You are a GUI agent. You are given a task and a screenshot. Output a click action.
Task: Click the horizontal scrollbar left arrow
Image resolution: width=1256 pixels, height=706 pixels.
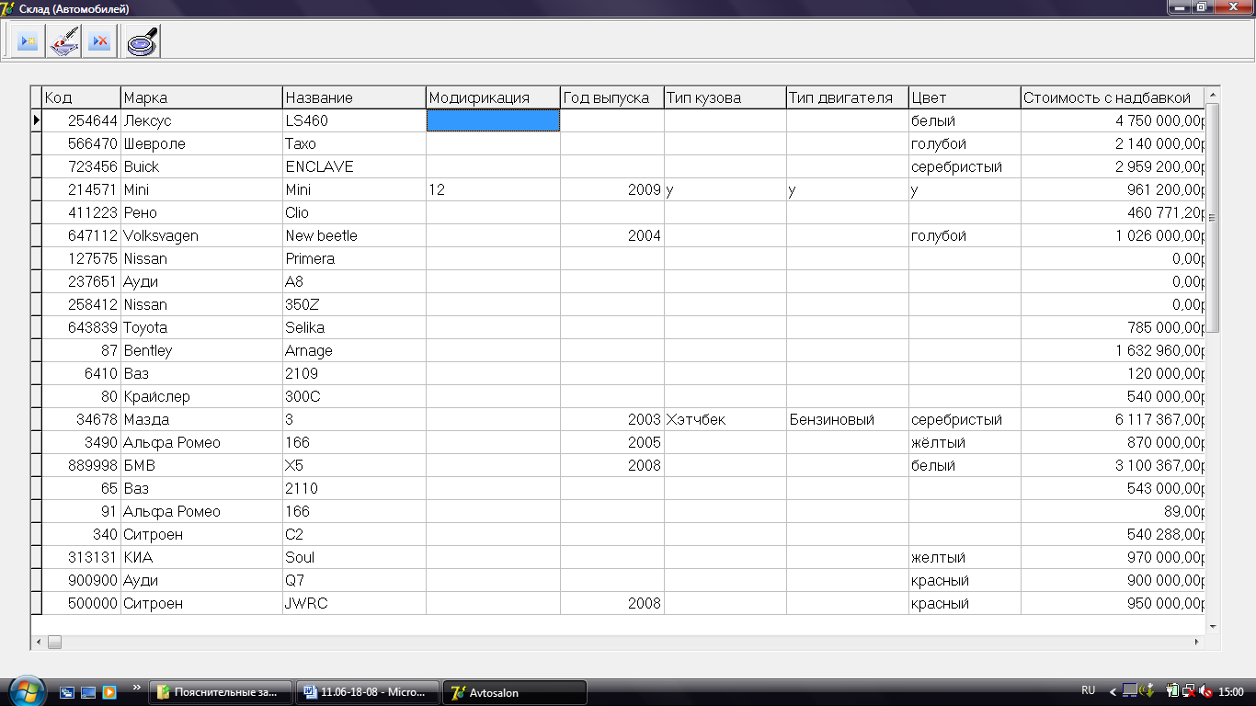click(x=39, y=642)
